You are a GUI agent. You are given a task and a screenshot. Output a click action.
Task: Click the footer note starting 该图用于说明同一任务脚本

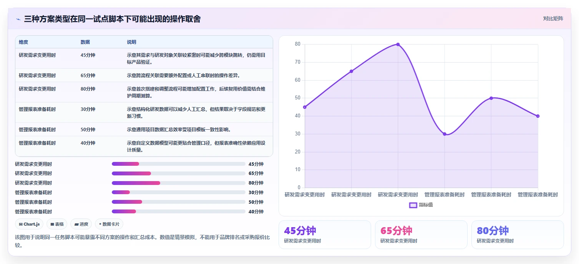142,241
